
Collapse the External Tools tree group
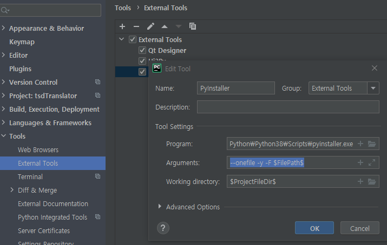[121, 39]
